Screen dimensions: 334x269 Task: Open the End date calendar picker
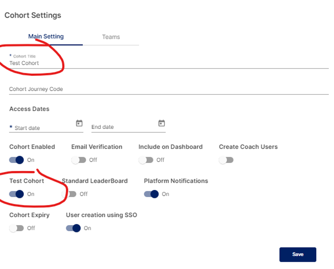[x=162, y=123]
